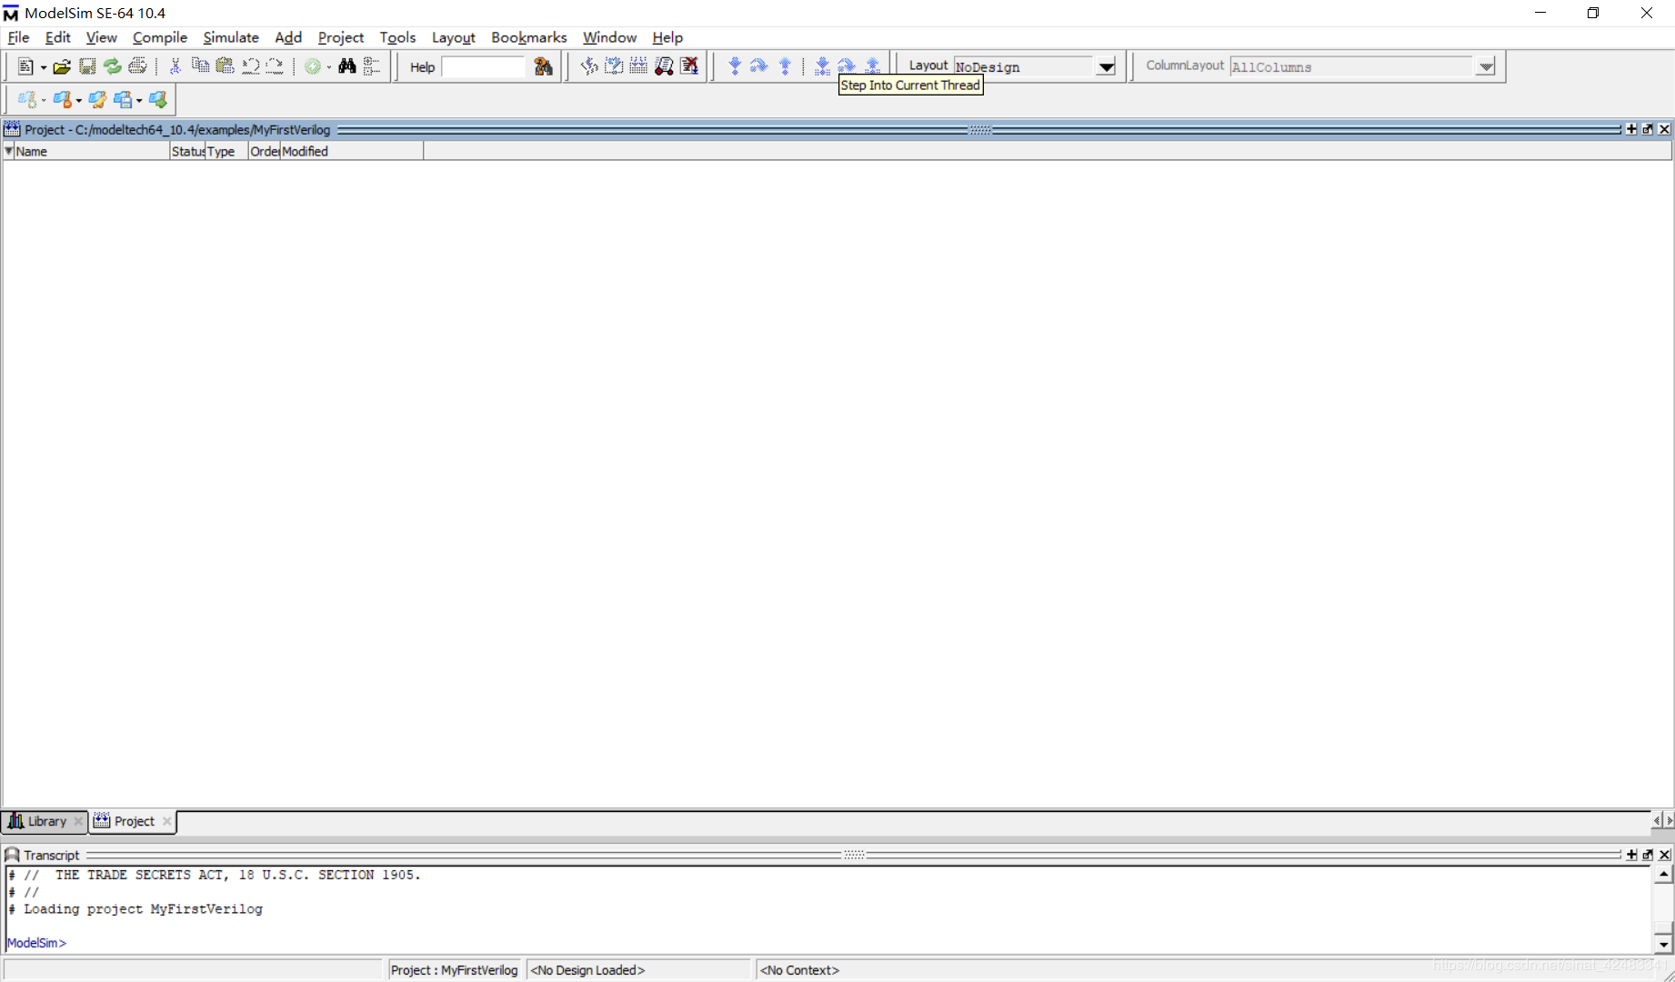Zoom the Project pane with plus icon
The height and width of the screenshot is (982, 1675).
(1631, 129)
